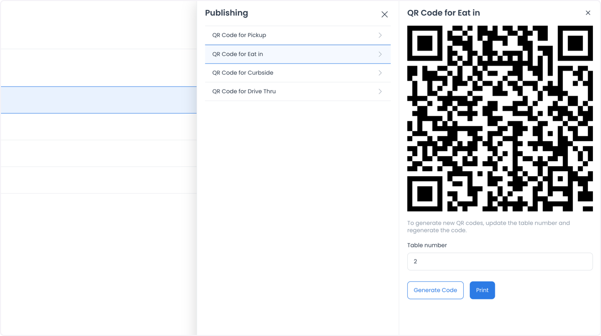This screenshot has height=336, width=601.
Task: Expand Pickup using its chevron arrow
Action: click(x=380, y=36)
